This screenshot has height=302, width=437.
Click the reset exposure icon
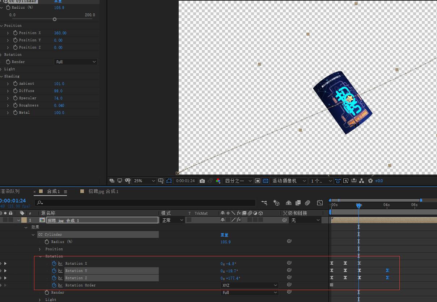[x=370, y=181]
